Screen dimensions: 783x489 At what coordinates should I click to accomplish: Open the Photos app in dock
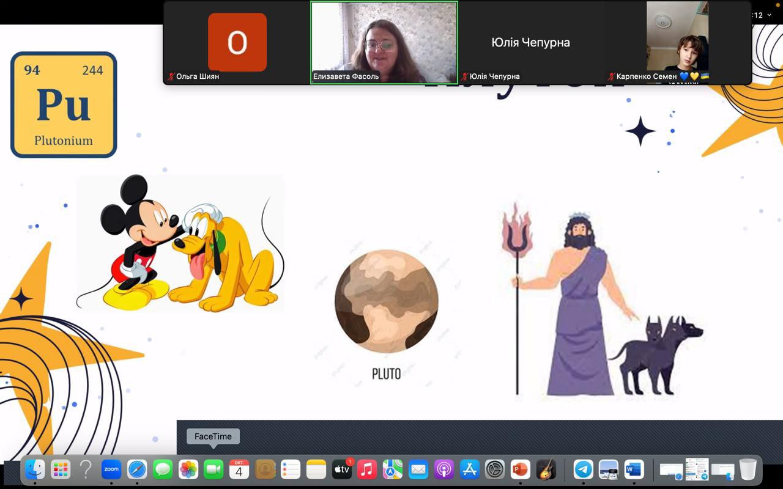click(x=188, y=469)
